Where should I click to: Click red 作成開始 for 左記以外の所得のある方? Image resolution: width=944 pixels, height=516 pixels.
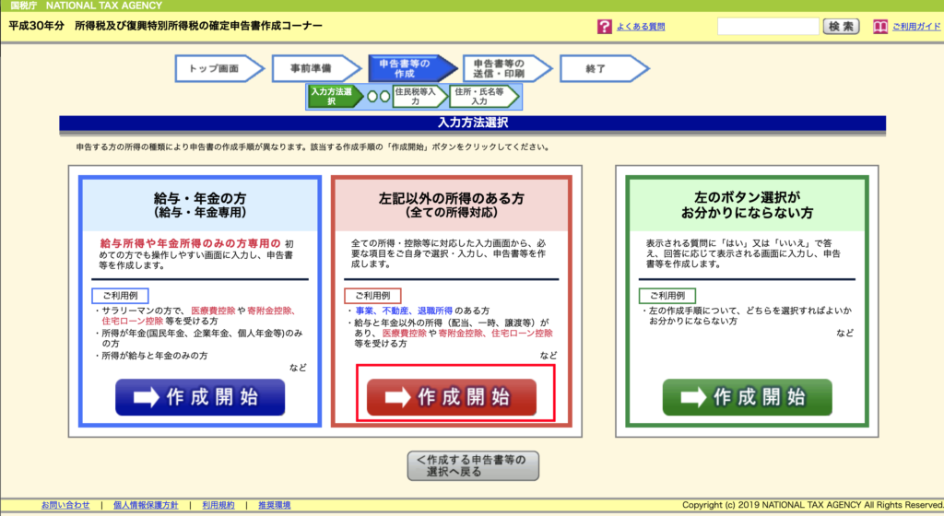451,397
